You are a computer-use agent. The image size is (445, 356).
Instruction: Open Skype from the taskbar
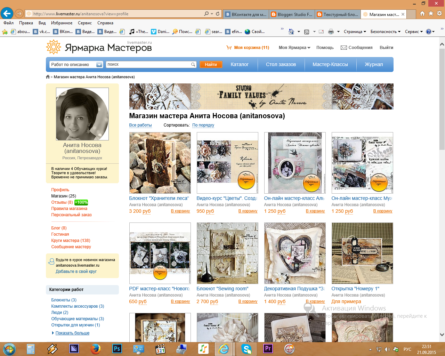point(246,349)
